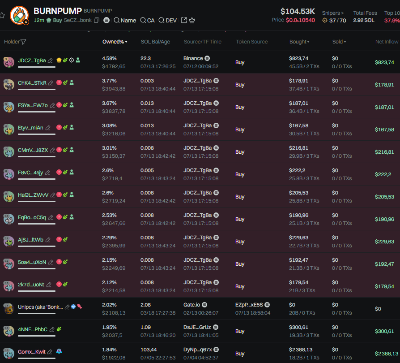
Task: Sort by the Bought column
Action: [x=299, y=42]
